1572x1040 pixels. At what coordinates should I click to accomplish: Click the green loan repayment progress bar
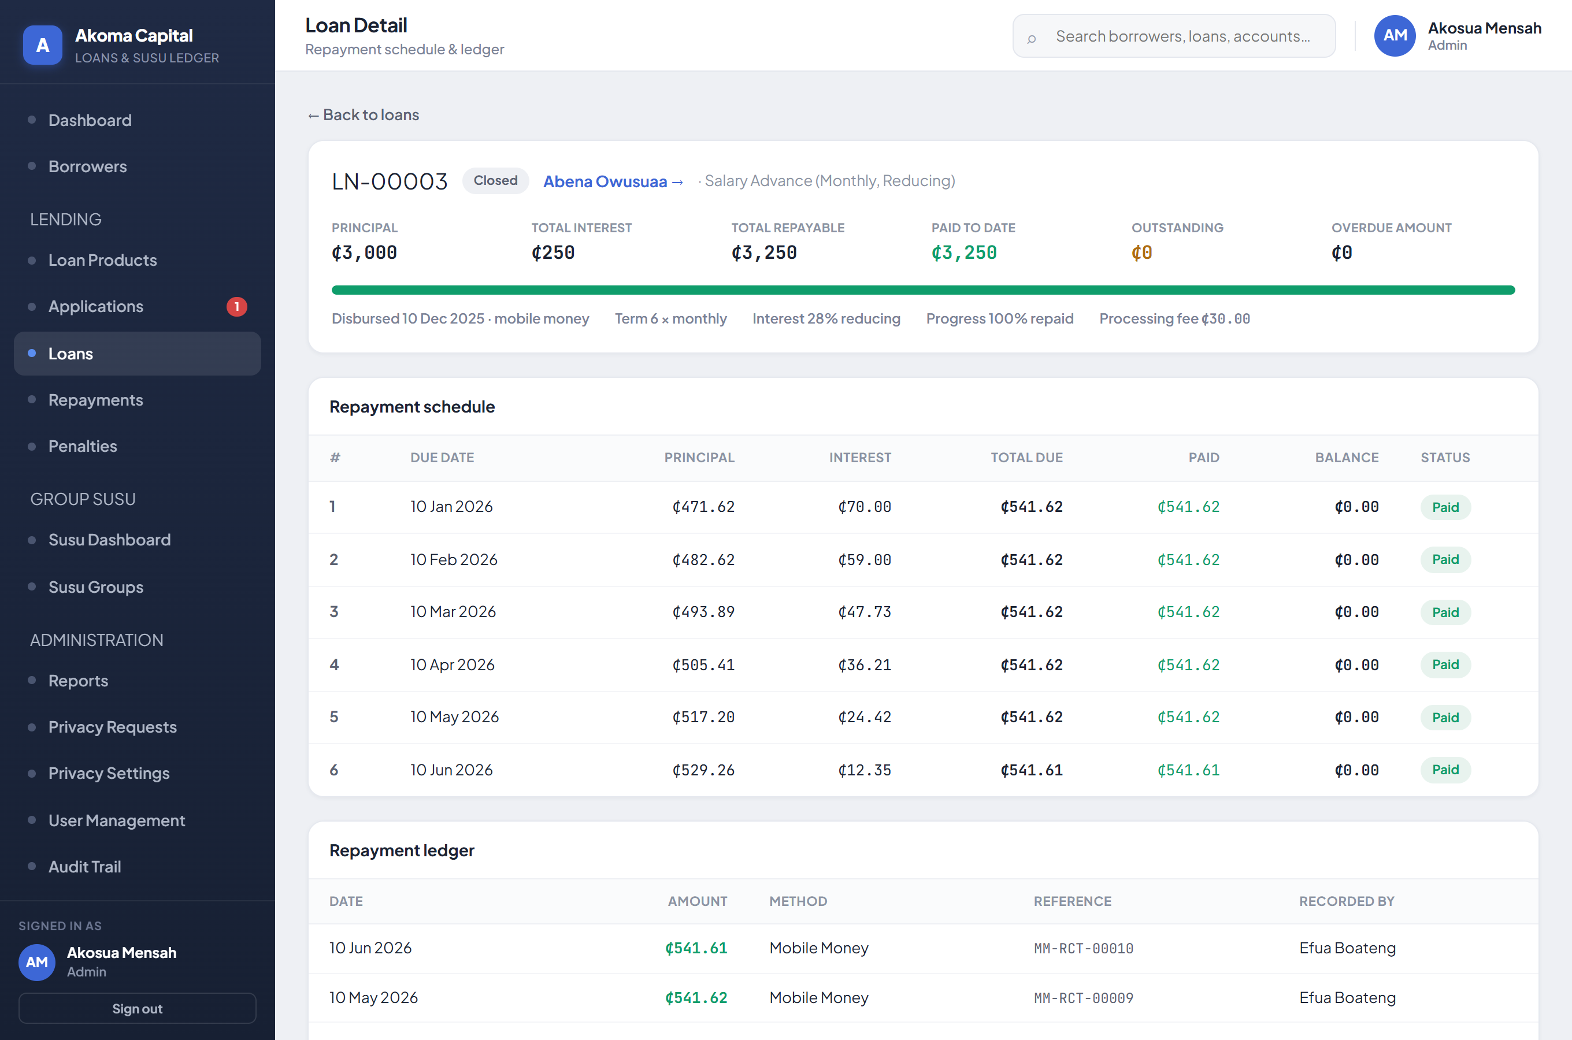pyautogui.click(x=924, y=290)
